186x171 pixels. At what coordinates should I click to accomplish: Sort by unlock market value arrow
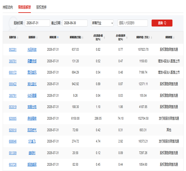152,37
